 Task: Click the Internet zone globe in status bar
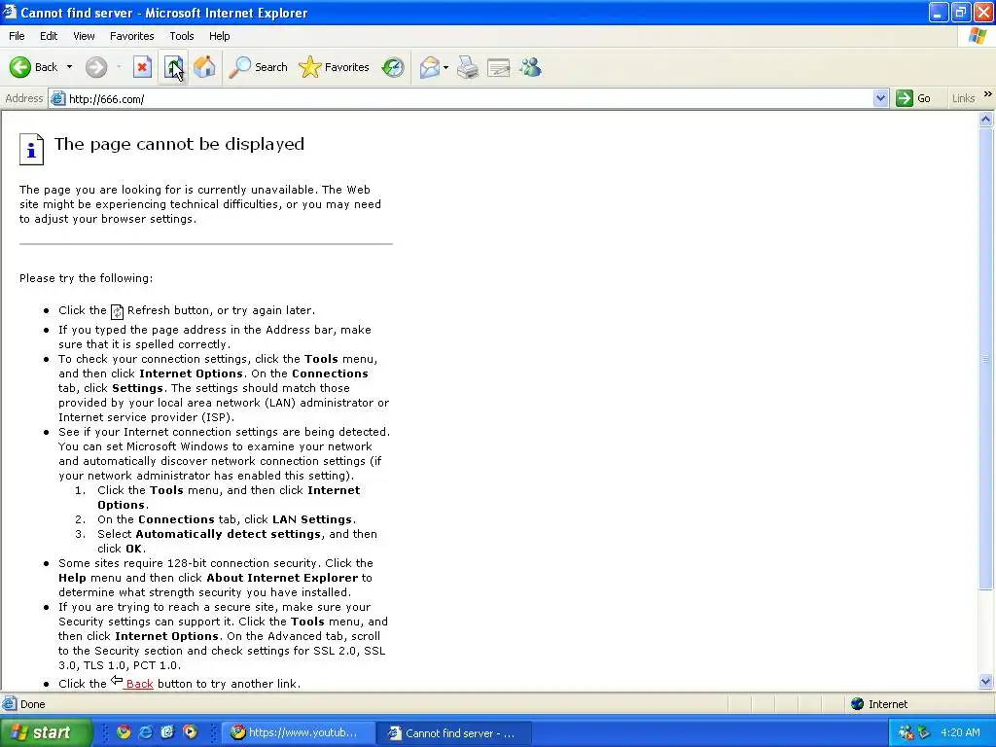tap(858, 704)
